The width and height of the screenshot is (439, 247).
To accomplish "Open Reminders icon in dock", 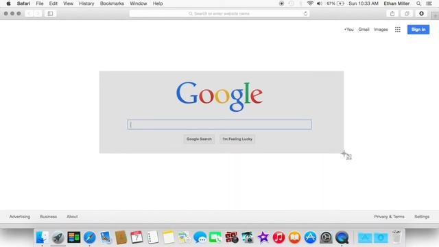I will (152, 237).
